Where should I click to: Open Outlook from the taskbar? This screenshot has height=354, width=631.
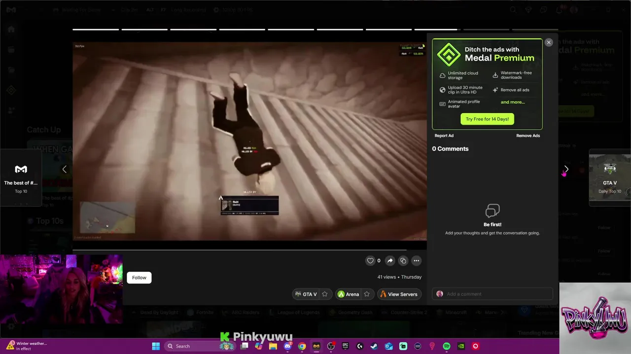click(388, 346)
